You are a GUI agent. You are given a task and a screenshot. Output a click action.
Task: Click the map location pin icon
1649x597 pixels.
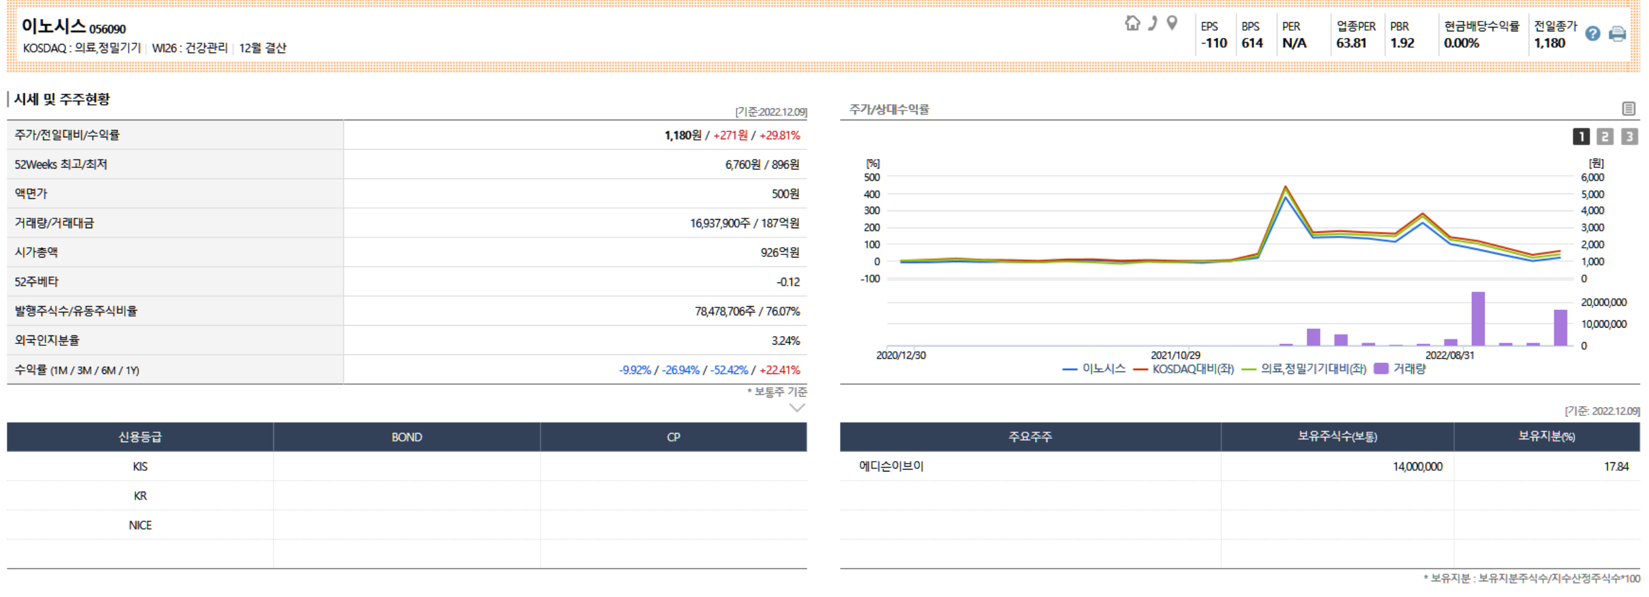click(1172, 24)
